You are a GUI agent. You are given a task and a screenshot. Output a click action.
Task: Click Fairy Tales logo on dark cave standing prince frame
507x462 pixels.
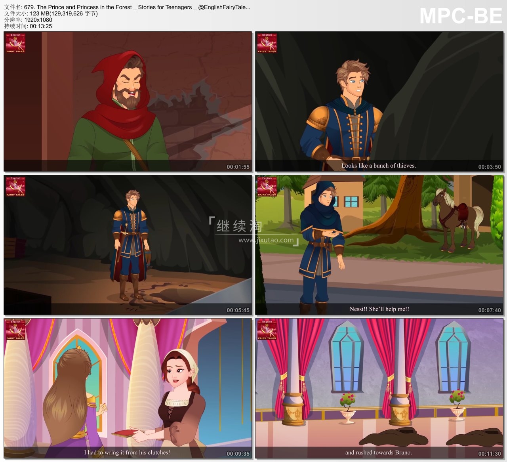(15, 187)
